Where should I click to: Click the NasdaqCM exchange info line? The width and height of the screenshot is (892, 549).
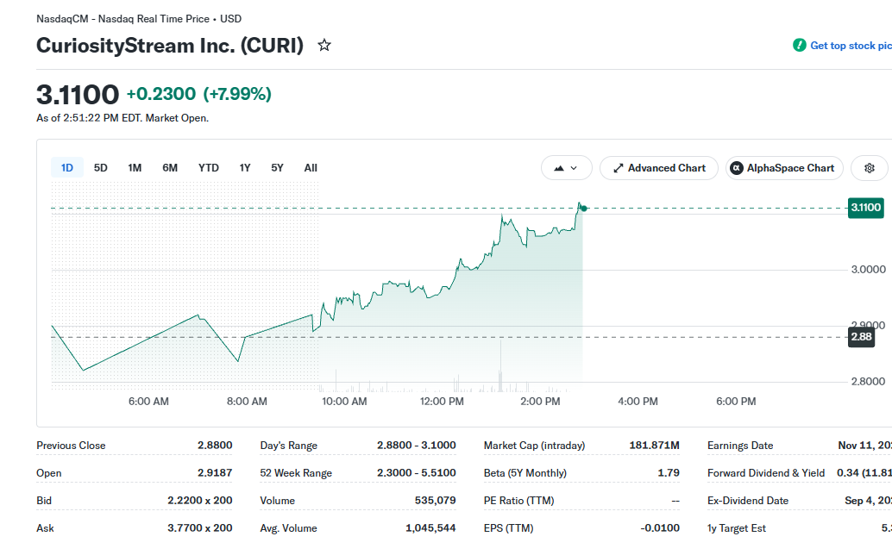pyautogui.click(x=139, y=19)
